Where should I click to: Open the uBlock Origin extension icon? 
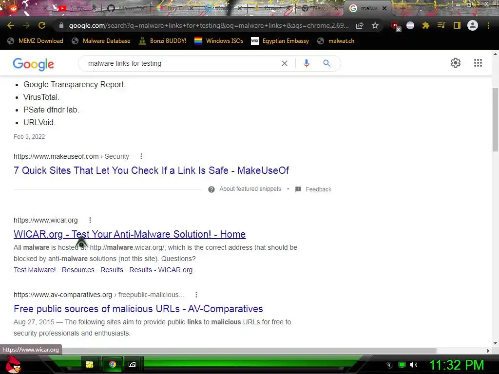(396, 26)
